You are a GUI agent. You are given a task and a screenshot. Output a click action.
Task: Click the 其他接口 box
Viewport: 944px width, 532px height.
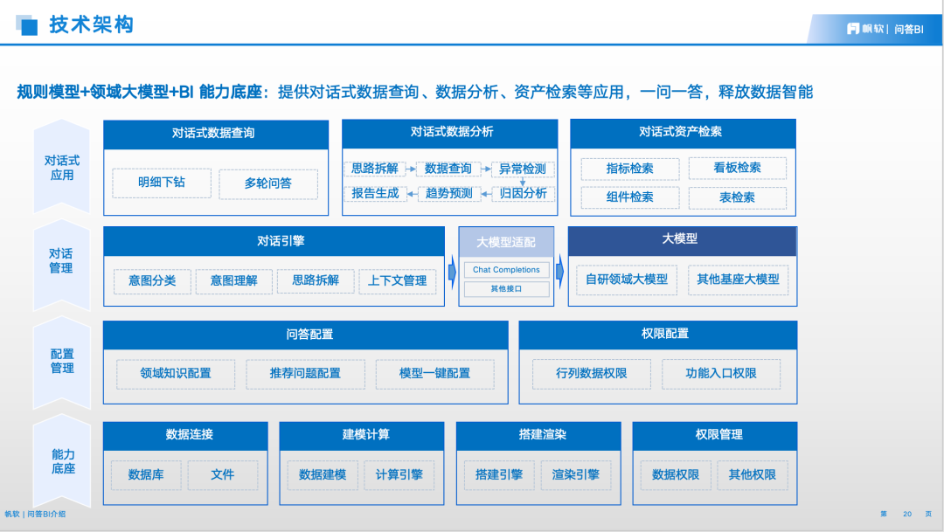tap(506, 289)
